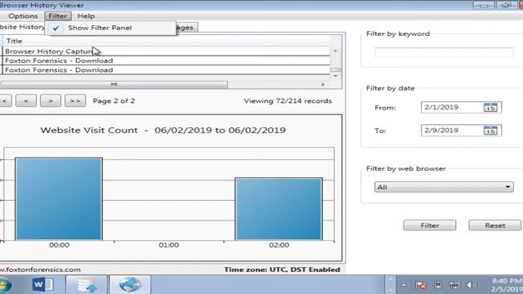This screenshot has height=294, width=523.
Task: Close the opened Filter menu
Action: pos(58,16)
